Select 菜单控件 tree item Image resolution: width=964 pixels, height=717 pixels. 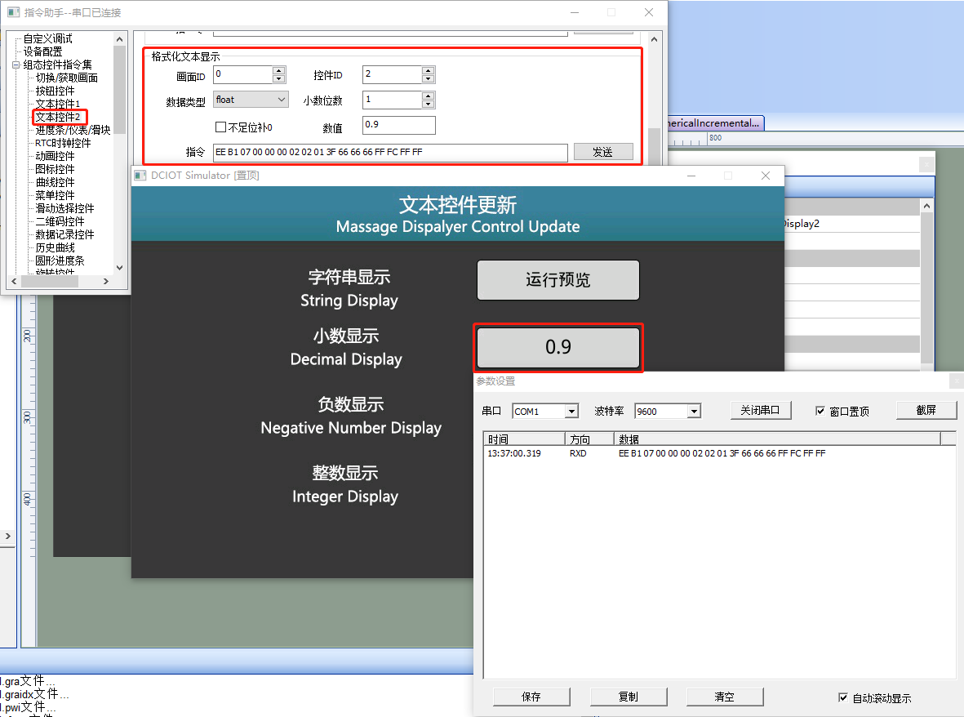pyautogui.click(x=55, y=195)
